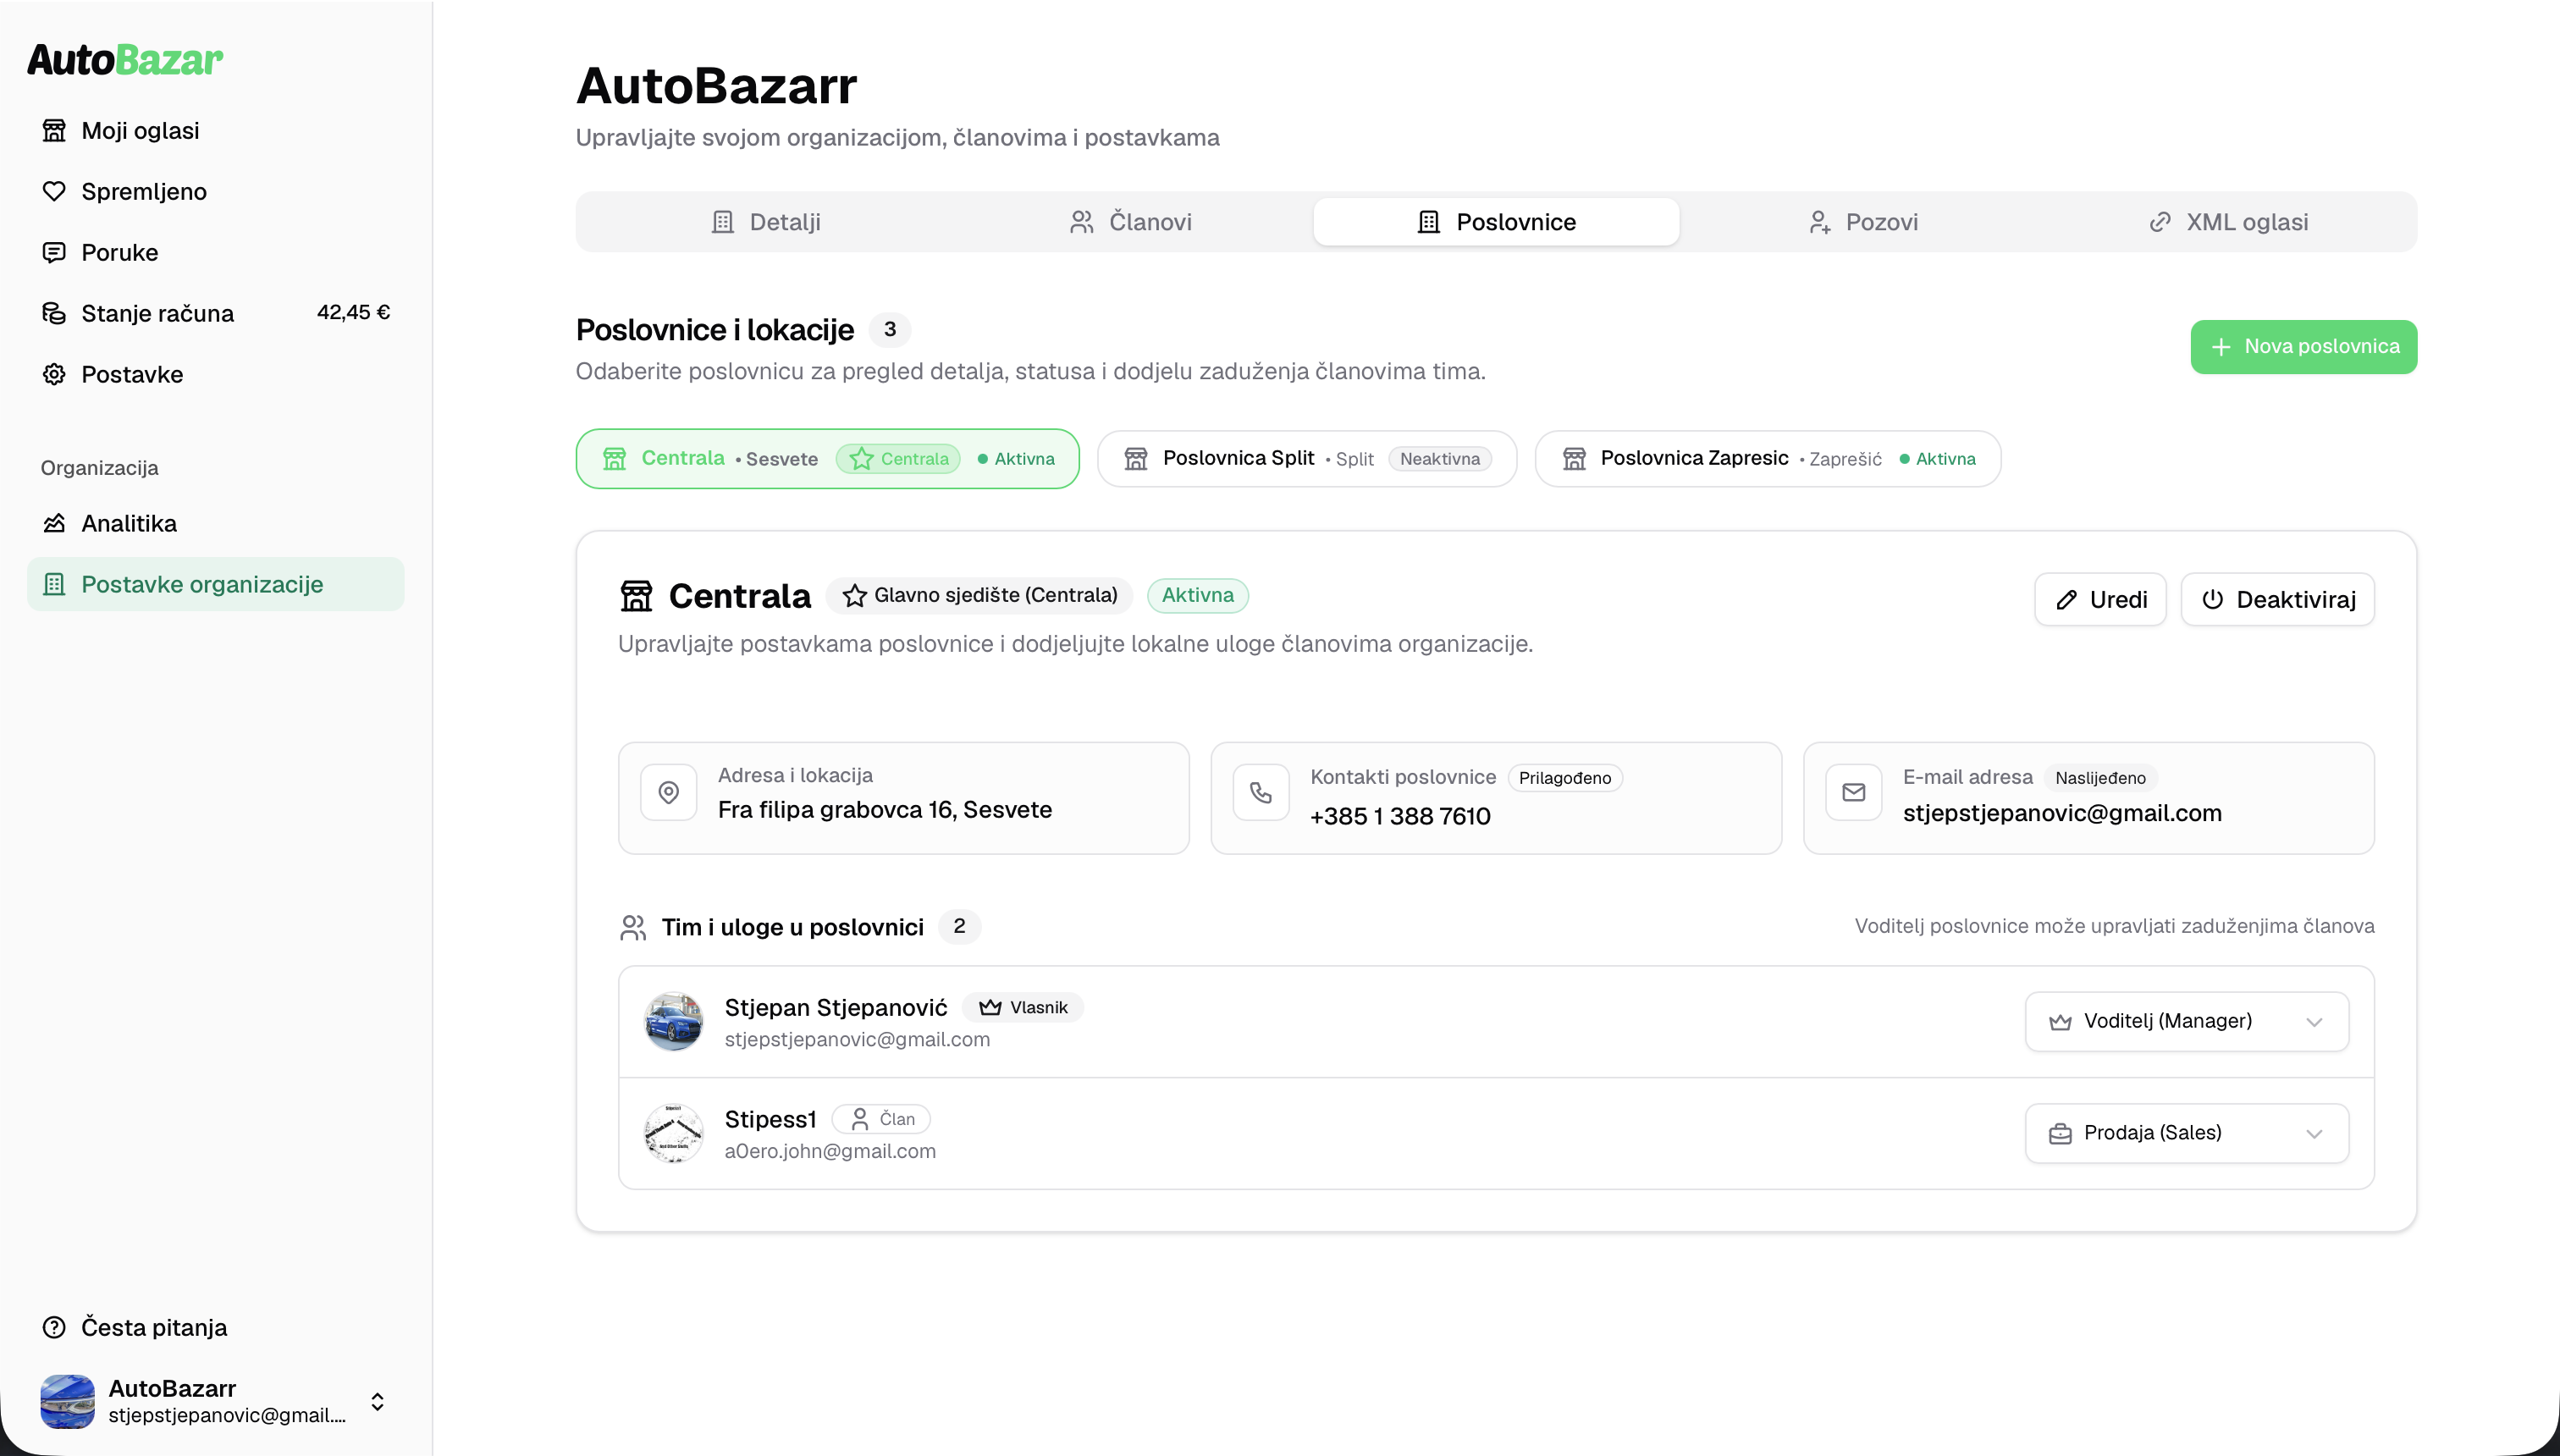Screen dimensions: 2560x1456
Task: Click Uredi to edit Centrala
Action: pyautogui.click(x=2100, y=600)
